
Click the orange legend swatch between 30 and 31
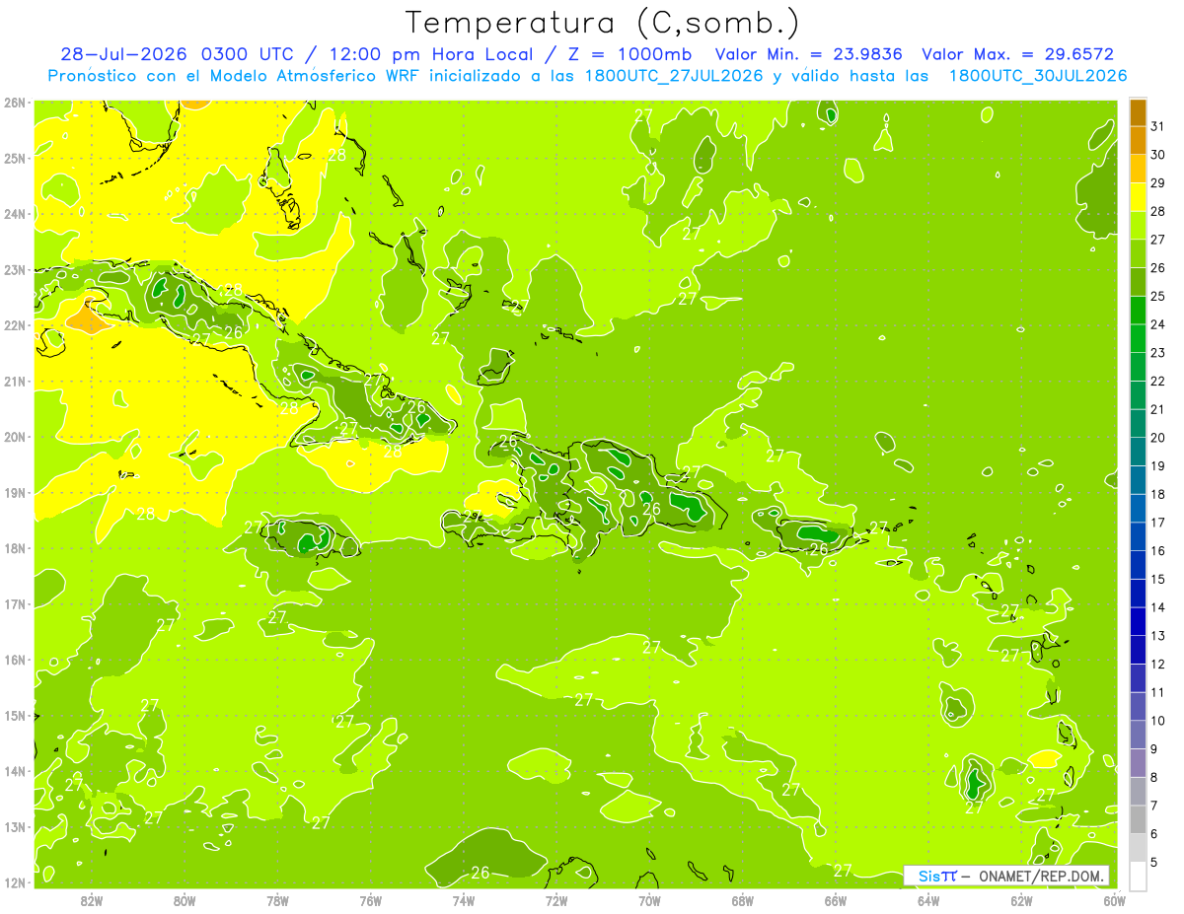1138,140
